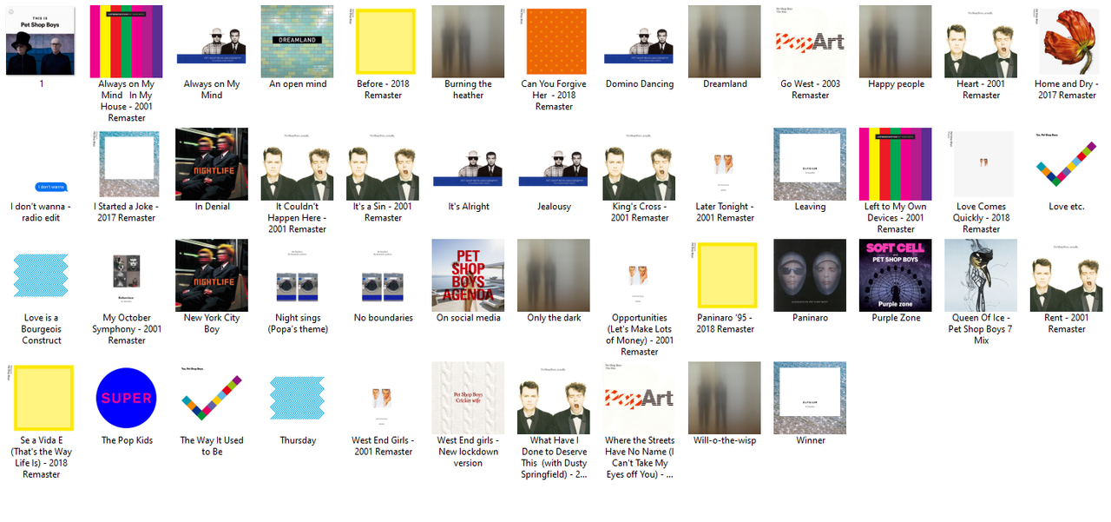
Task: Click "Home and Dry" flower cover
Action: 1067,42
